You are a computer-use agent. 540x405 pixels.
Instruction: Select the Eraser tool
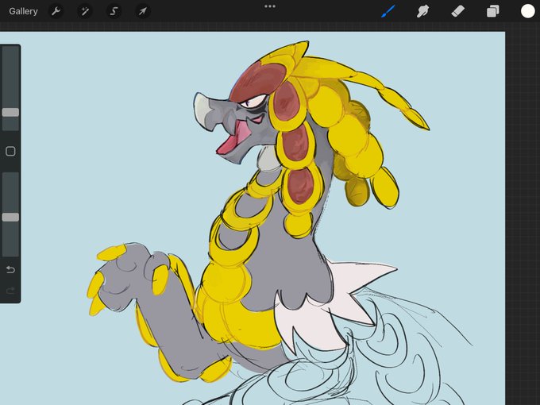[x=457, y=11]
